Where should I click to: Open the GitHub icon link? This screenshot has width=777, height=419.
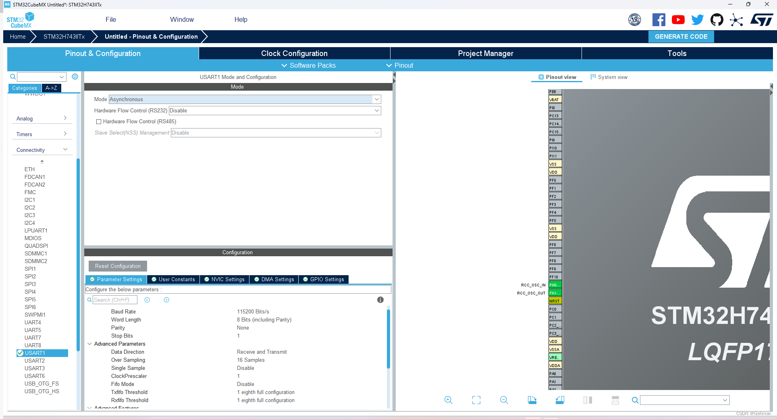[x=717, y=20]
